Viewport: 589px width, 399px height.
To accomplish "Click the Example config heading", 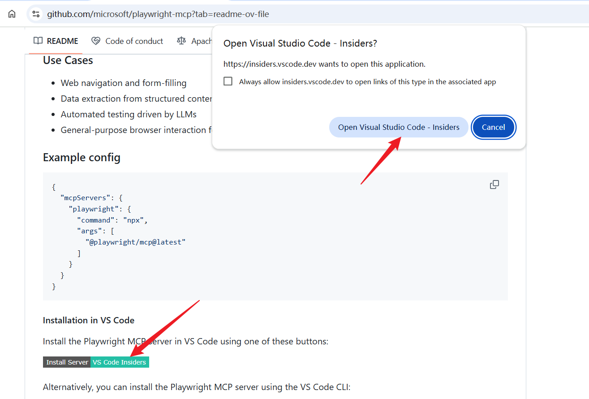I will point(82,158).
